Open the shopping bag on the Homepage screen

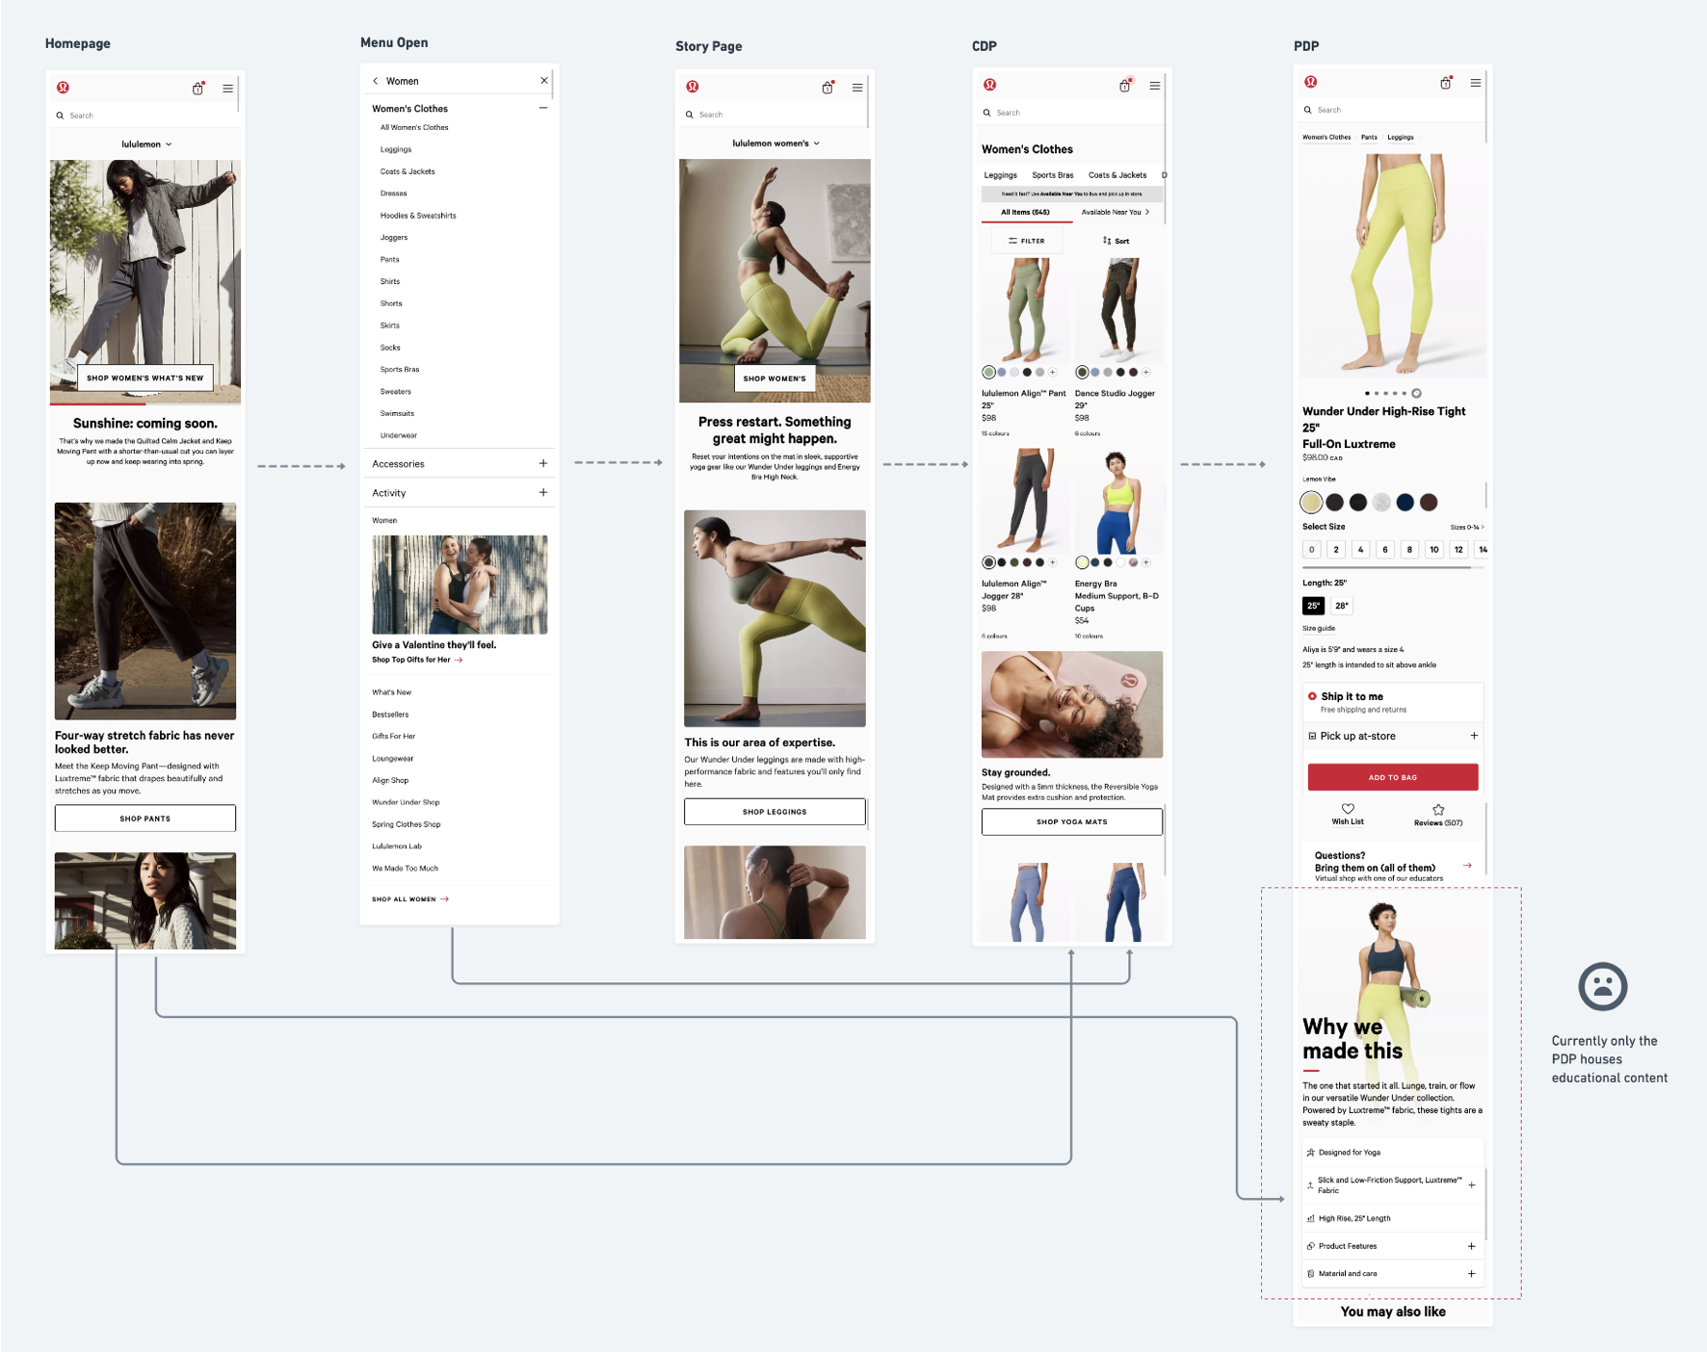(x=197, y=88)
